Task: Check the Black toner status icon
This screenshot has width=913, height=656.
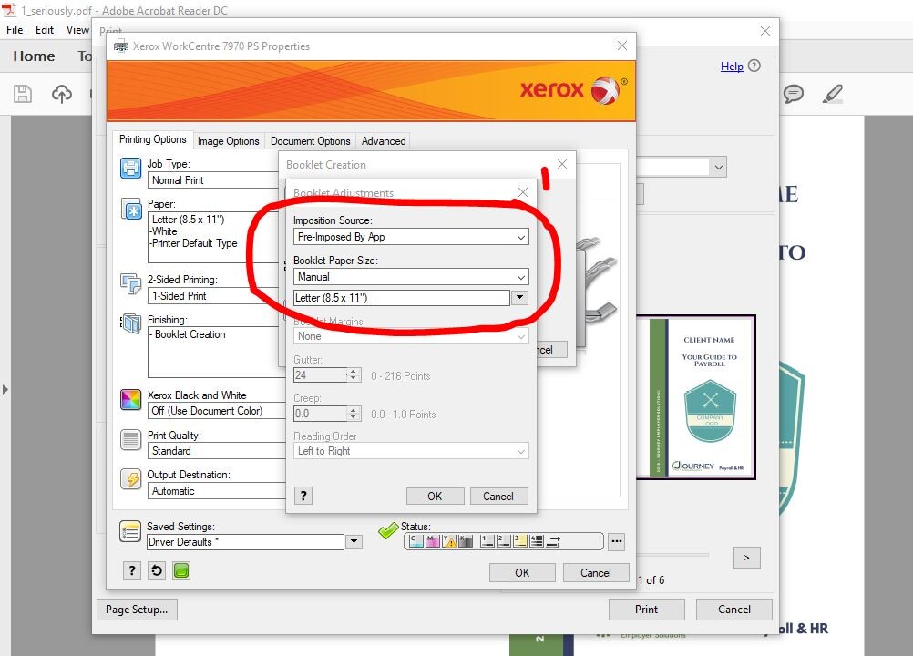Action: (x=466, y=541)
